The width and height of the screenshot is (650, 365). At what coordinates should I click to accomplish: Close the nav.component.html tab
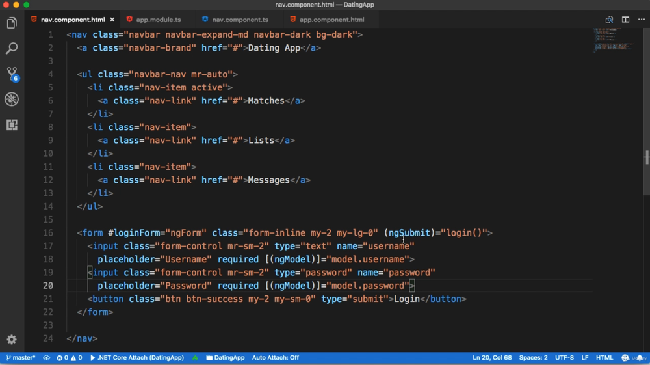(112, 20)
